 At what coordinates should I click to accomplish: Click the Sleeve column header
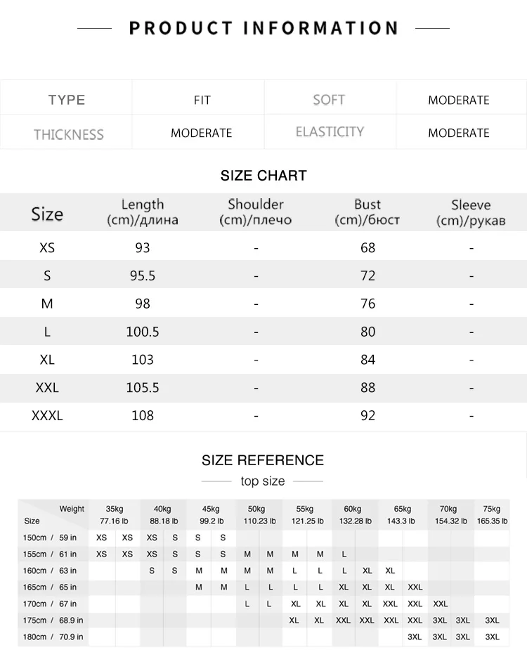(471, 212)
